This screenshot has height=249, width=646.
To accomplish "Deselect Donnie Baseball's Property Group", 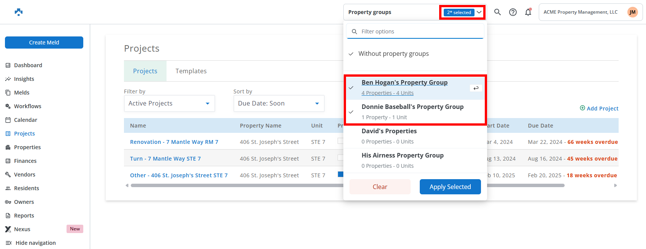I will [x=412, y=112].
